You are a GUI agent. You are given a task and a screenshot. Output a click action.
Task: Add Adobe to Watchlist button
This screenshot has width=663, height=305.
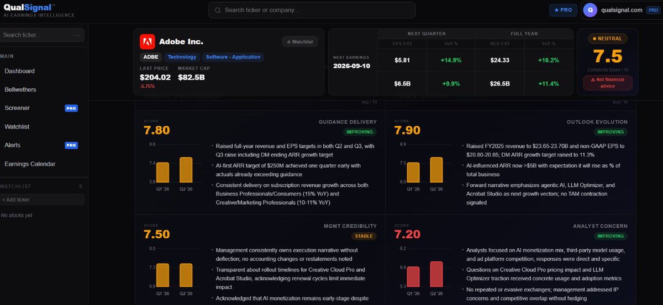point(300,41)
